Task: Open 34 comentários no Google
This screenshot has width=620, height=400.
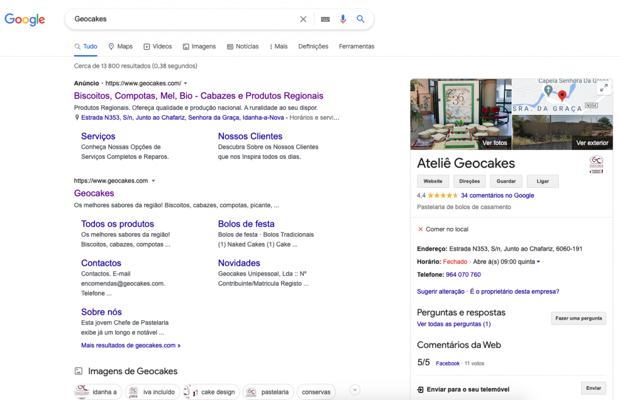Action: coord(498,196)
